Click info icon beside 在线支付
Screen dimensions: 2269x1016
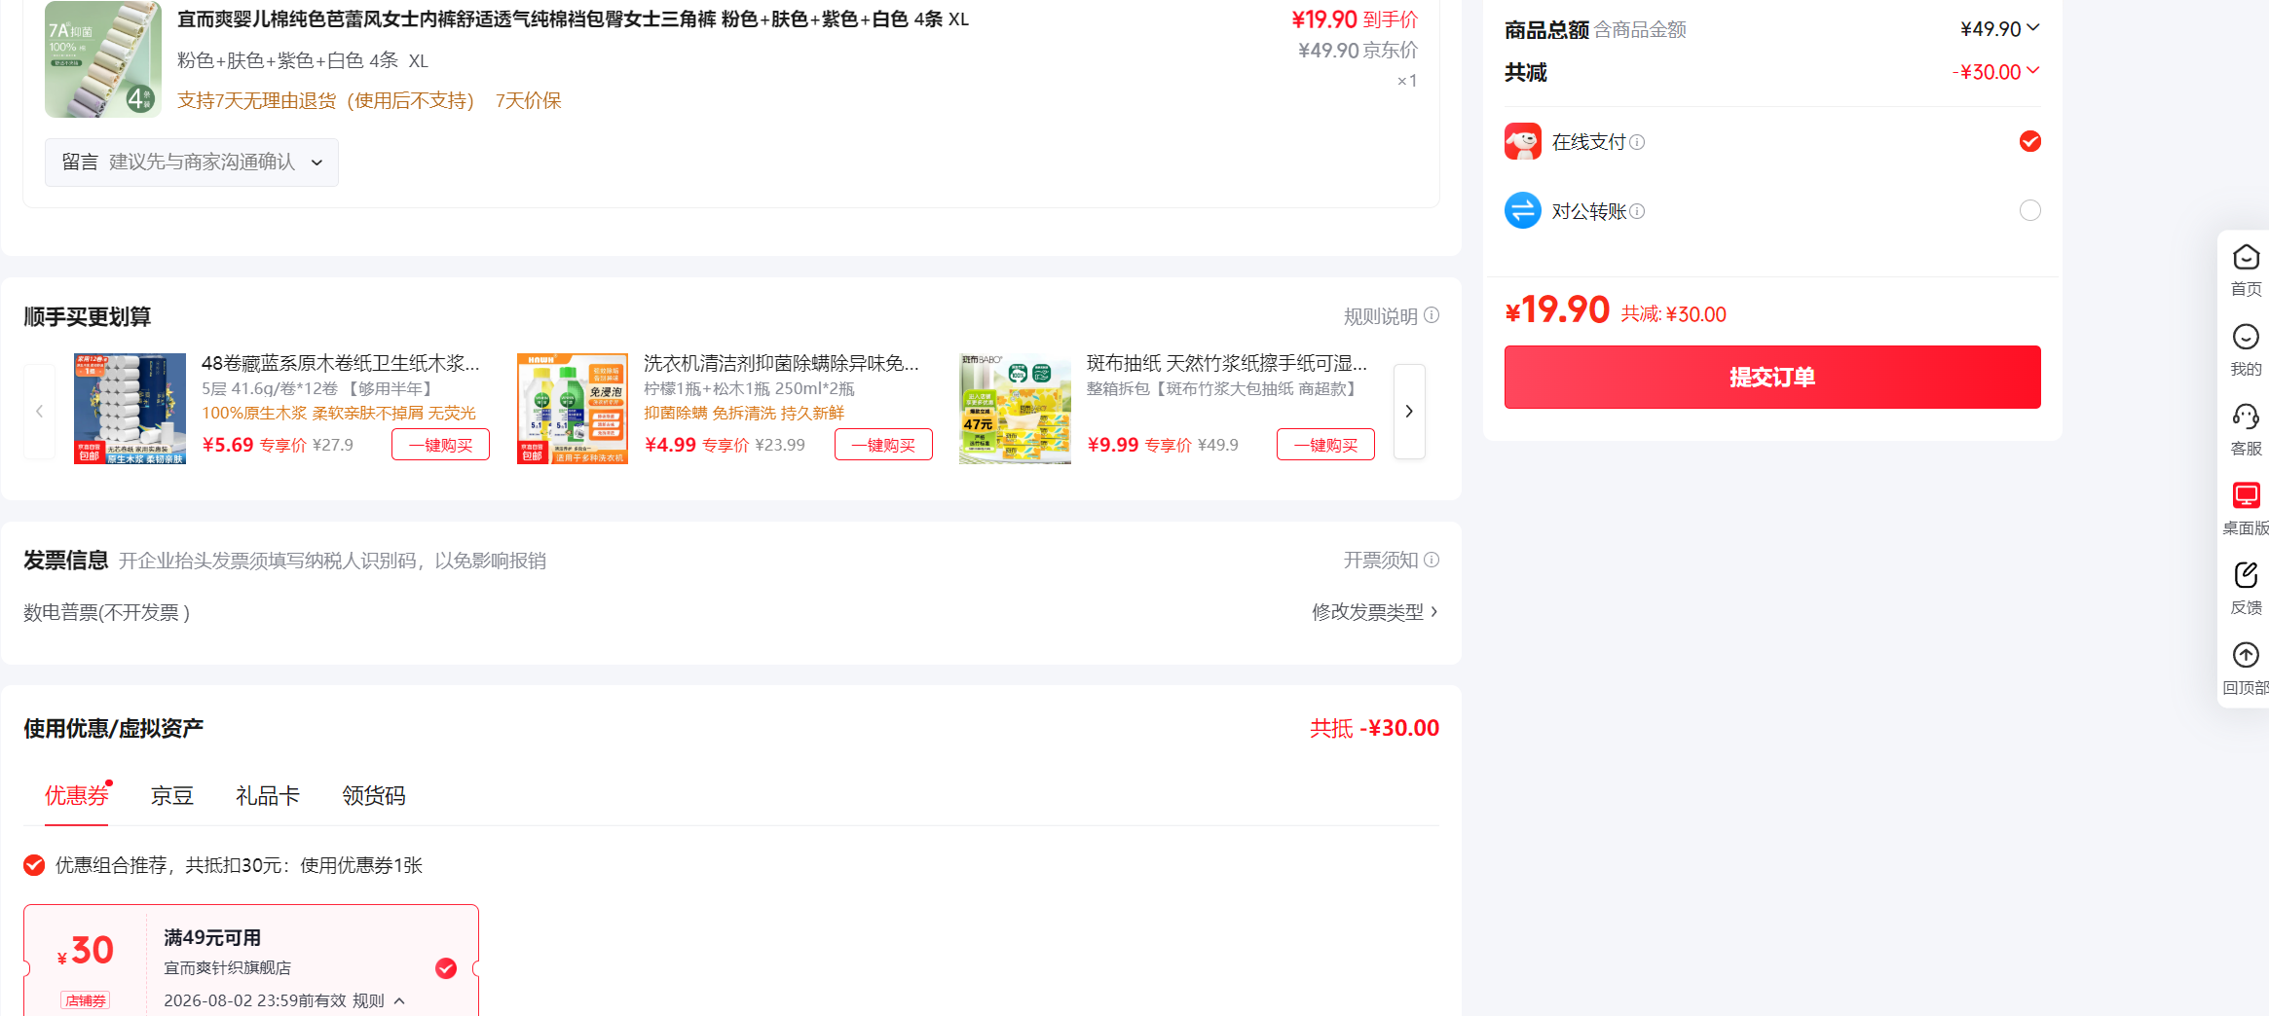click(x=1637, y=142)
